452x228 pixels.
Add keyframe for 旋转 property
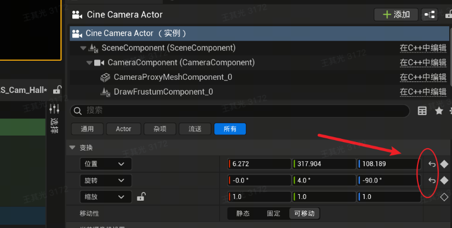444,180
